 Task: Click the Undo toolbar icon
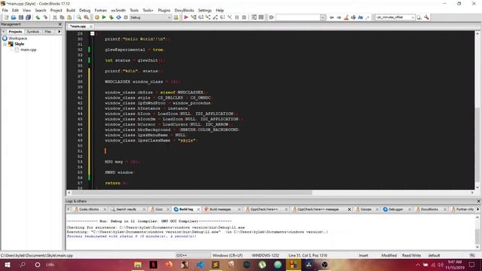38,17
